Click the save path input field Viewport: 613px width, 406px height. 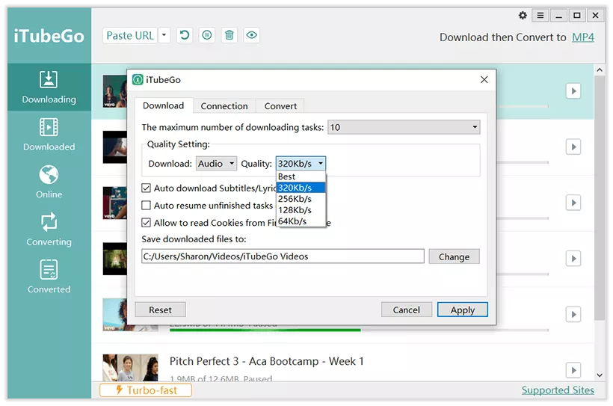click(x=283, y=256)
